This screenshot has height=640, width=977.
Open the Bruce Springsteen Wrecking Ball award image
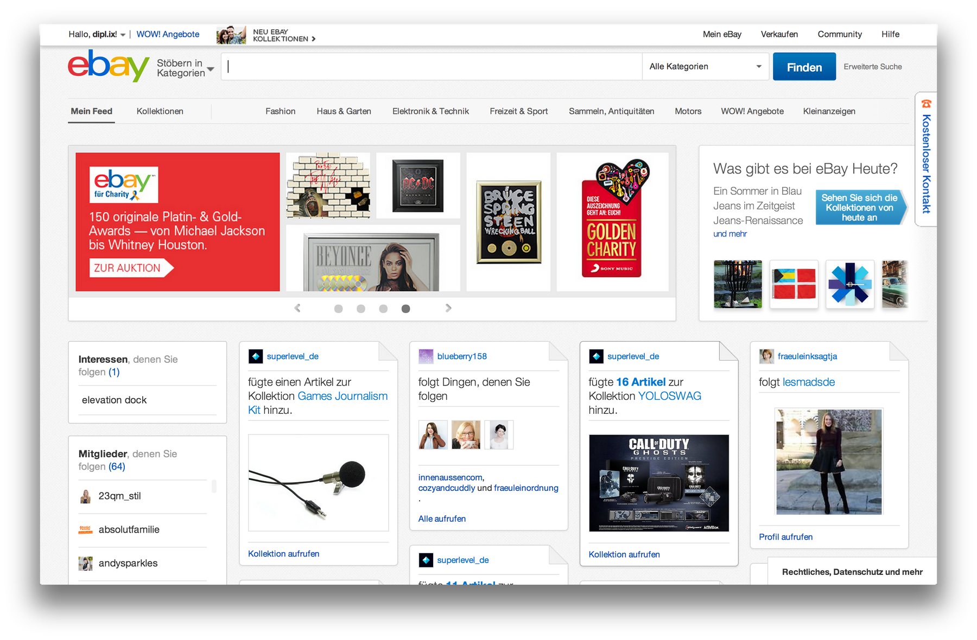tap(509, 222)
